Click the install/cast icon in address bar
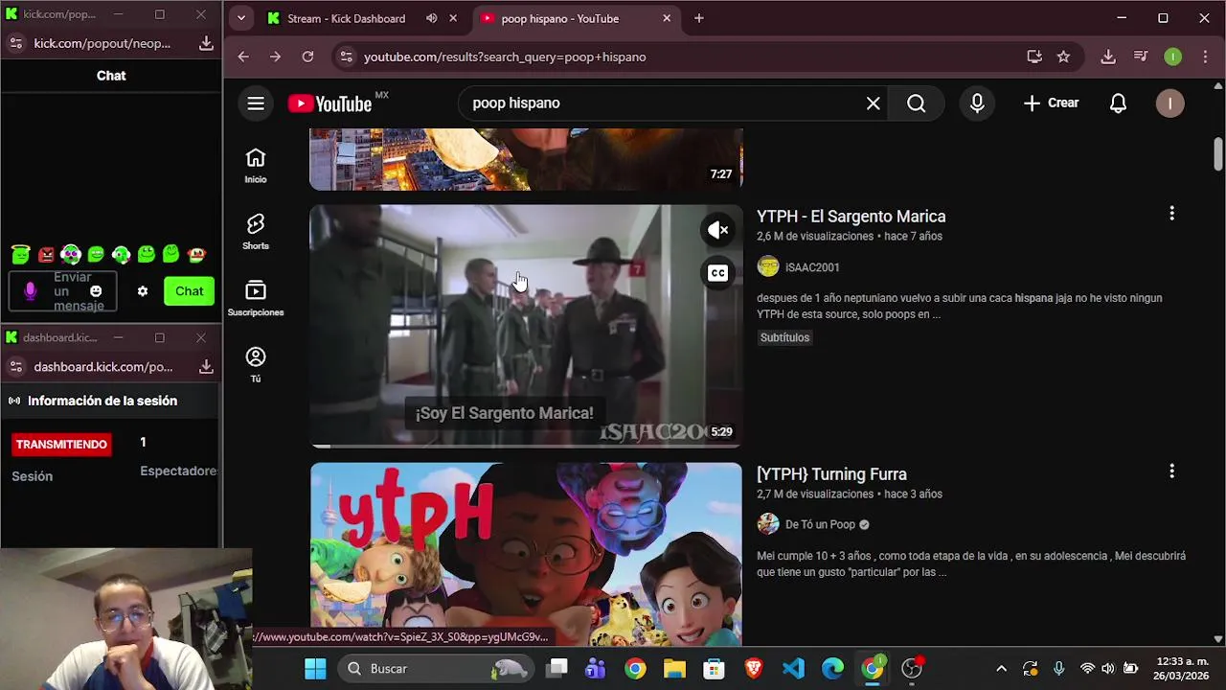The width and height of the screenshot is (1226, 690). [1034, 57]
